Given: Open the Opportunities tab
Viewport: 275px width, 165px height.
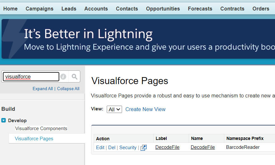Looking at the screenshot, I should [163, 9].
